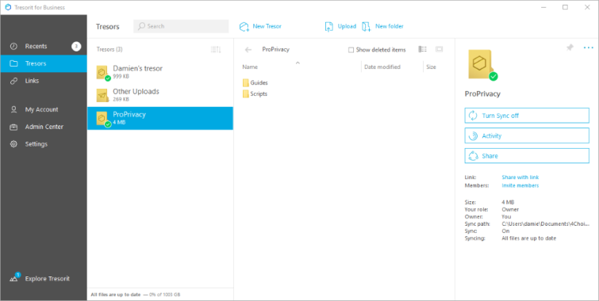Image resolution: width=599 pixels, height=301 pixels.
Task: Click the Links chain icon
Action: point(13,81)
